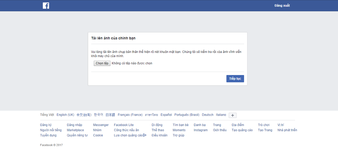Switch language to Deutsch
This screenshot has width=338, height=161.
pos(208,115)
